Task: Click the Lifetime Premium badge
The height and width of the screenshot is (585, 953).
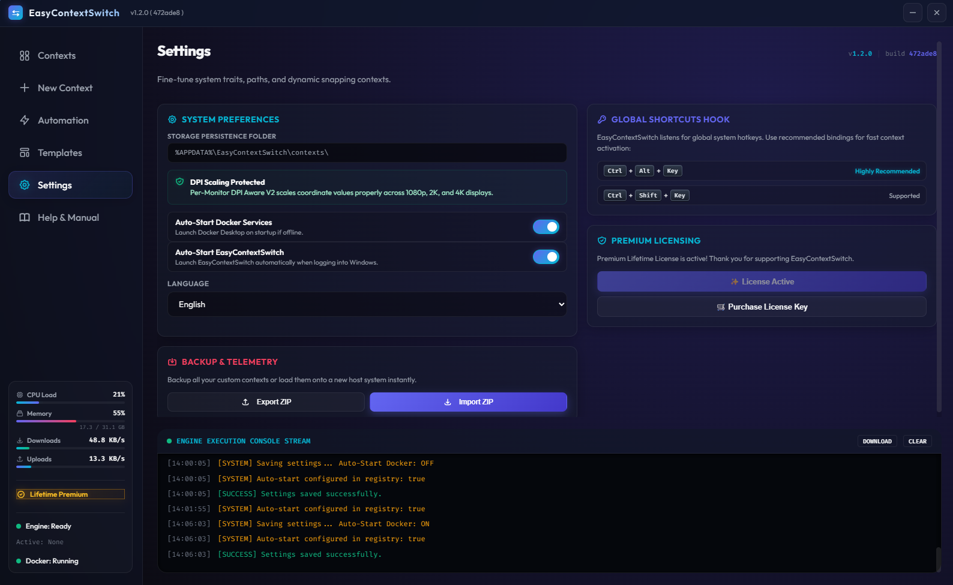Action: (x=70, y=494)
